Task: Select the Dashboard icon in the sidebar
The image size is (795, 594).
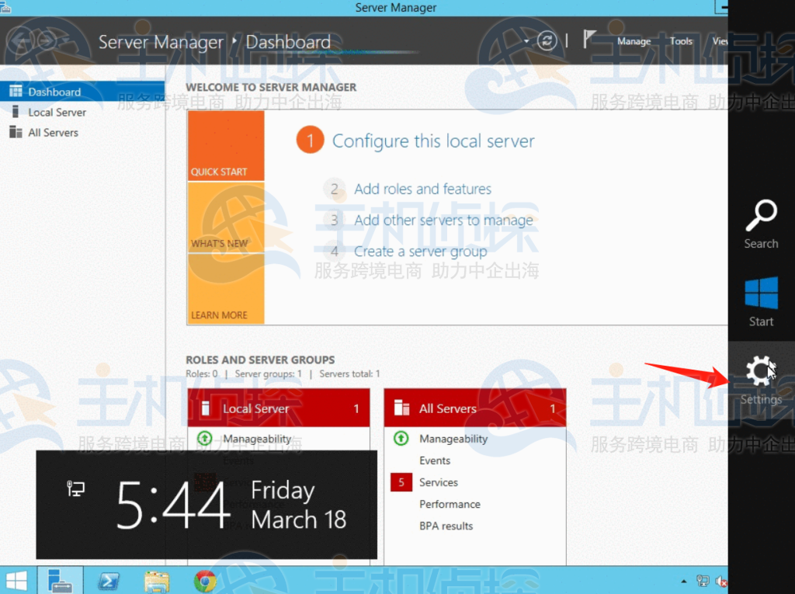Action: [14, 91]
